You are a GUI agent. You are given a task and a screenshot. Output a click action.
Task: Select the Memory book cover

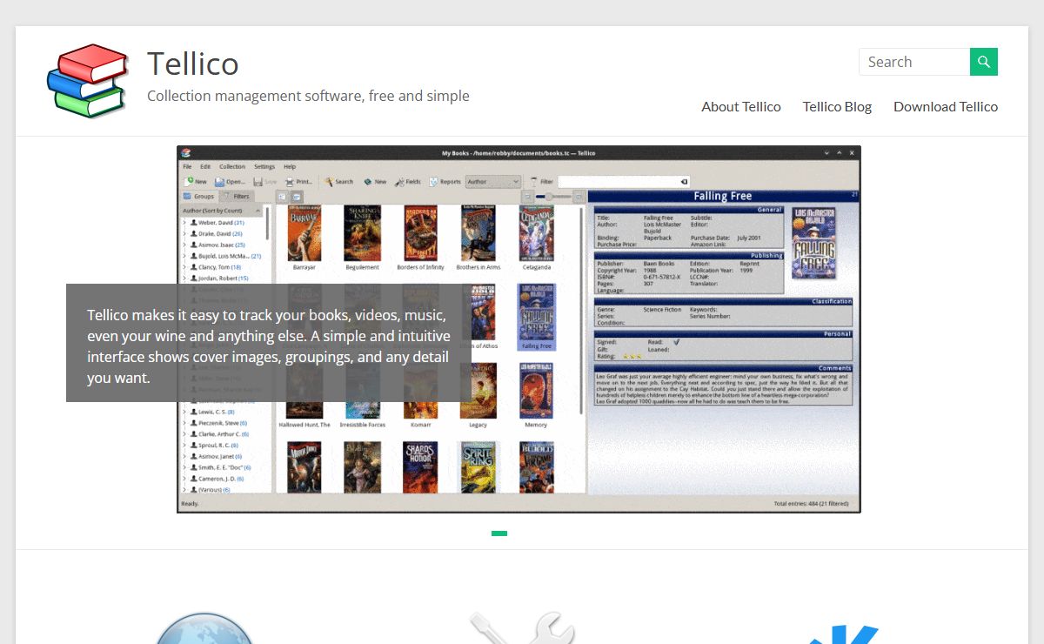point(536,391)
